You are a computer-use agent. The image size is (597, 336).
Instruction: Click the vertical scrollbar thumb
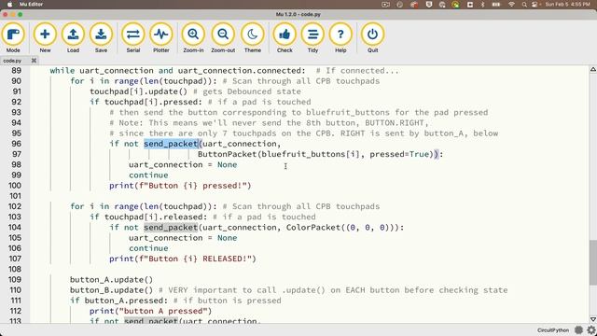(593, 262)
